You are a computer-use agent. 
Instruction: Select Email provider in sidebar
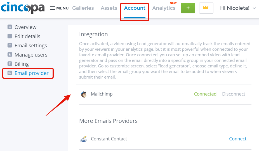[x=28, y=73]
